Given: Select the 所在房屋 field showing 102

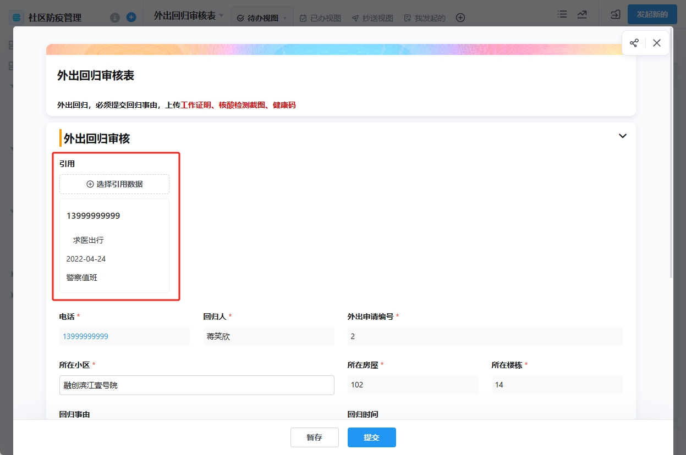Looking at the screenshot, I should click(412, 385).
